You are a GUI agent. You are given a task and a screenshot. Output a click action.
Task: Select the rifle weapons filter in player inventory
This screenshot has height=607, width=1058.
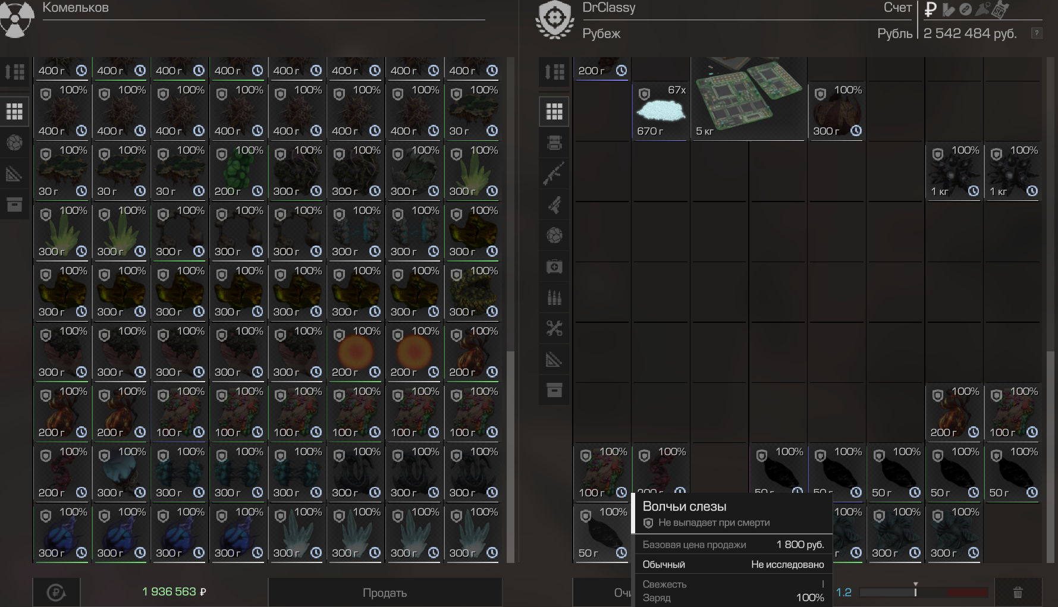coord(554,174)
